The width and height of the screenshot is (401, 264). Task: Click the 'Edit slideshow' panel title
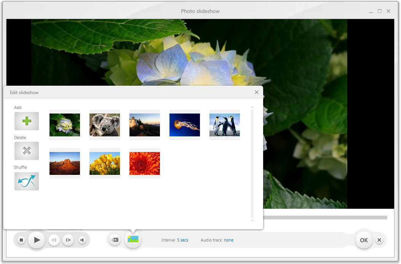point(24,92)
